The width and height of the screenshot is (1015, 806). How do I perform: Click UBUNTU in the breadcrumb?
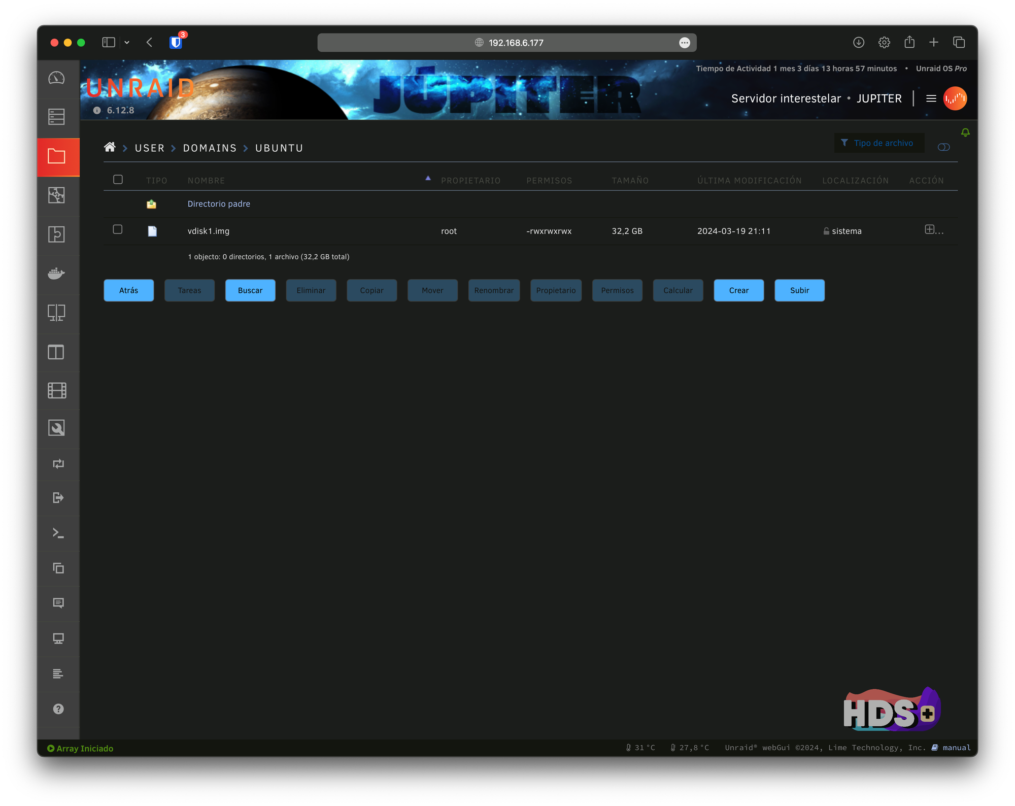tap(279, 148)
